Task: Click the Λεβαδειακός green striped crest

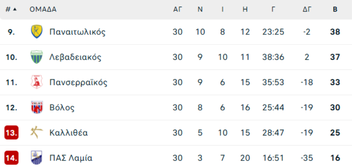Action: [37, 57]
